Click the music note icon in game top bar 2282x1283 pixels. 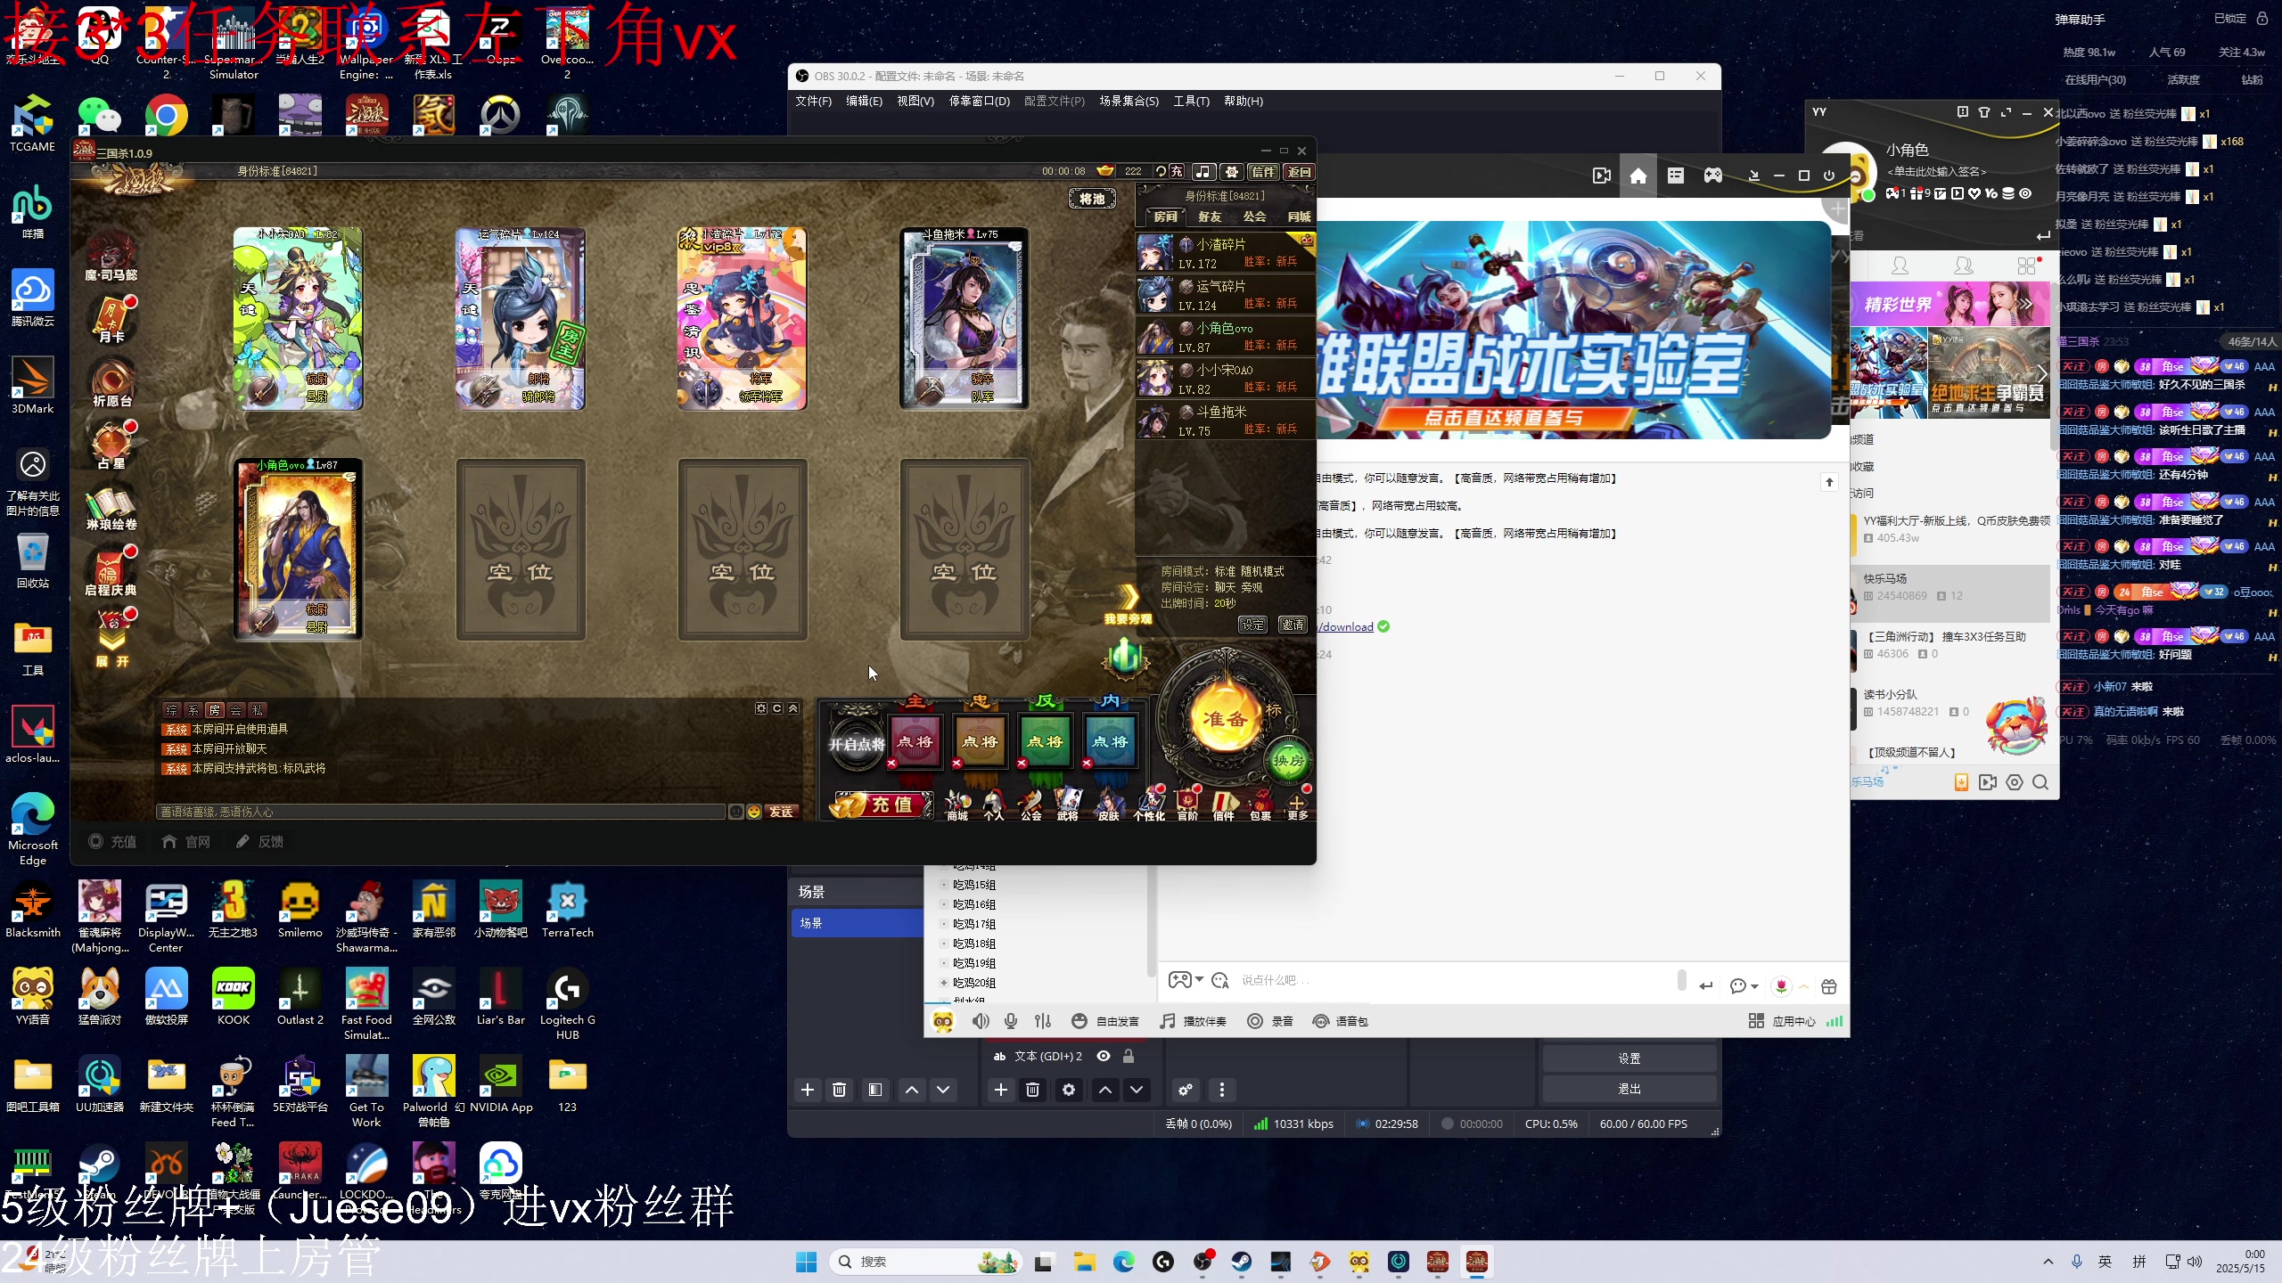pyautogui.click(x=1203, y=171)
